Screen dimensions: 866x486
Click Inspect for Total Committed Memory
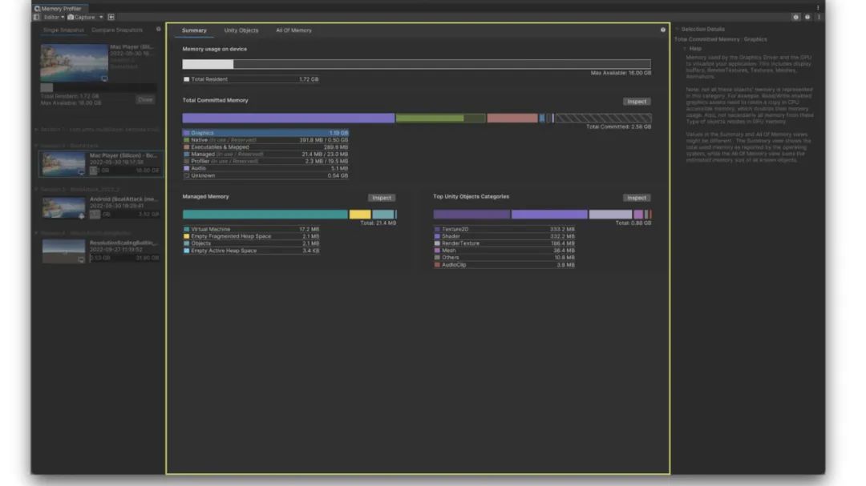pos(636,102)
